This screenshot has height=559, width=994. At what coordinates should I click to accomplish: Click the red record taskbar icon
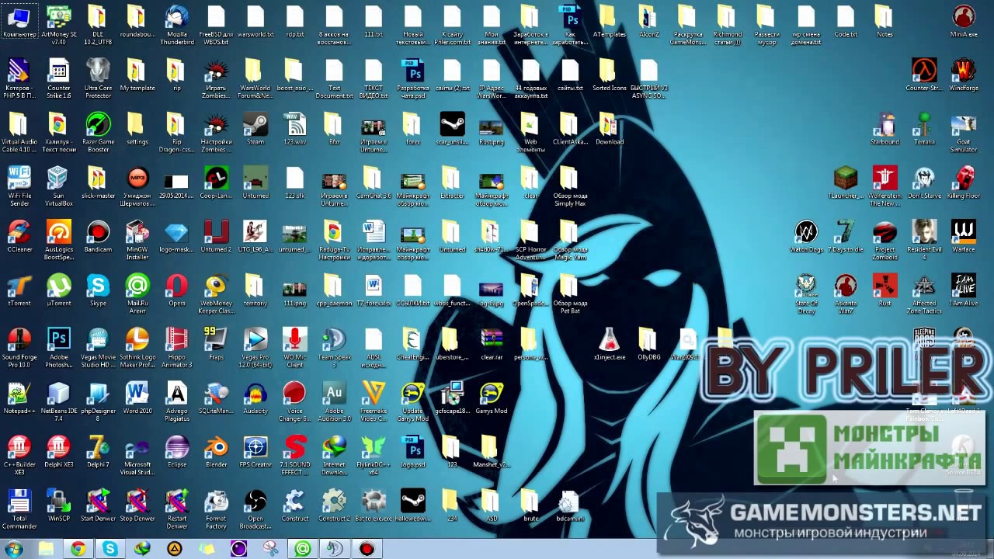click(367, 549)
